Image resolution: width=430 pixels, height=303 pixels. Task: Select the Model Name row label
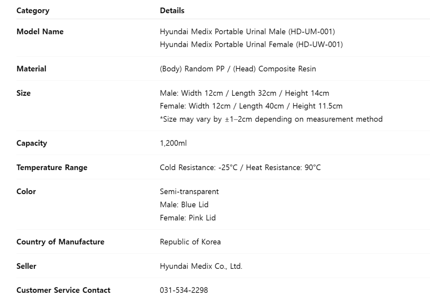[40, 32]
